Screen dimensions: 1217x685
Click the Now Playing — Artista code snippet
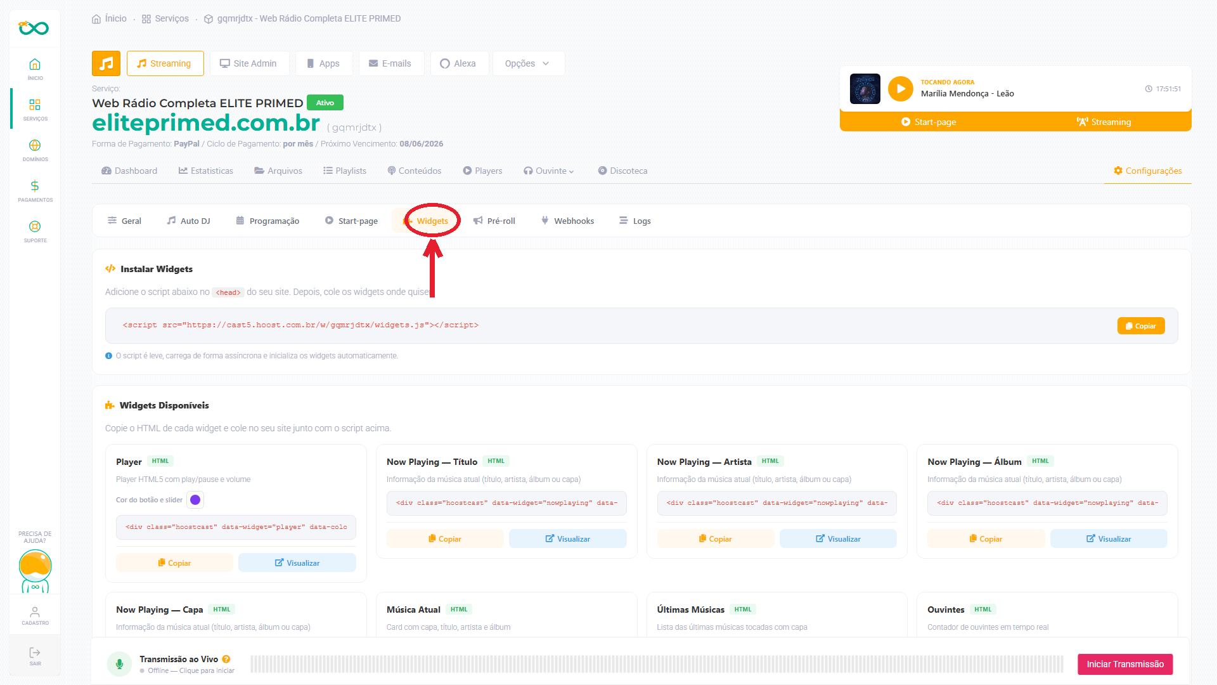coord(777,503)
